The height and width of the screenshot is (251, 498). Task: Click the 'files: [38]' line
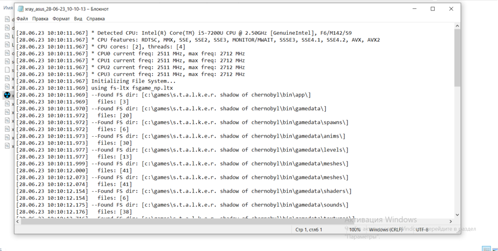pos(74,212)
